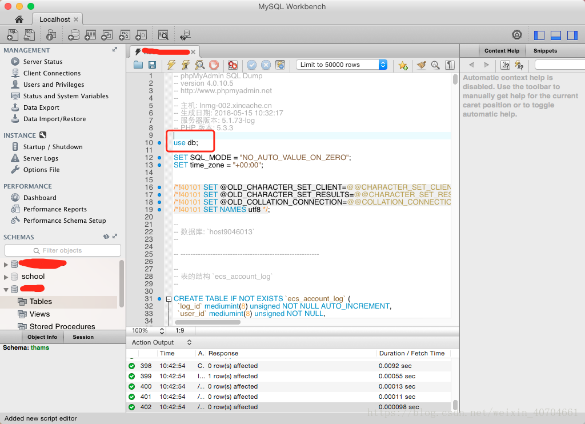Reconnect to DBMS icon
The image size is (585, 424).
pyautogui.click(x=185, y=35)
